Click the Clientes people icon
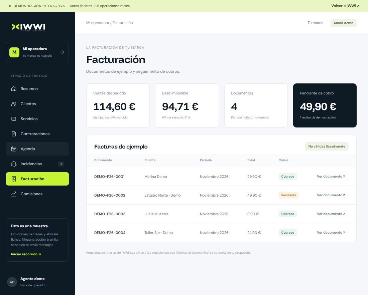 [14, 104]
